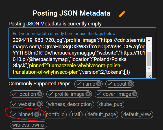Click the textarea scrollbar up arrow
The width and height of the screenshot is (163, 130).
[x=149, y=40]
